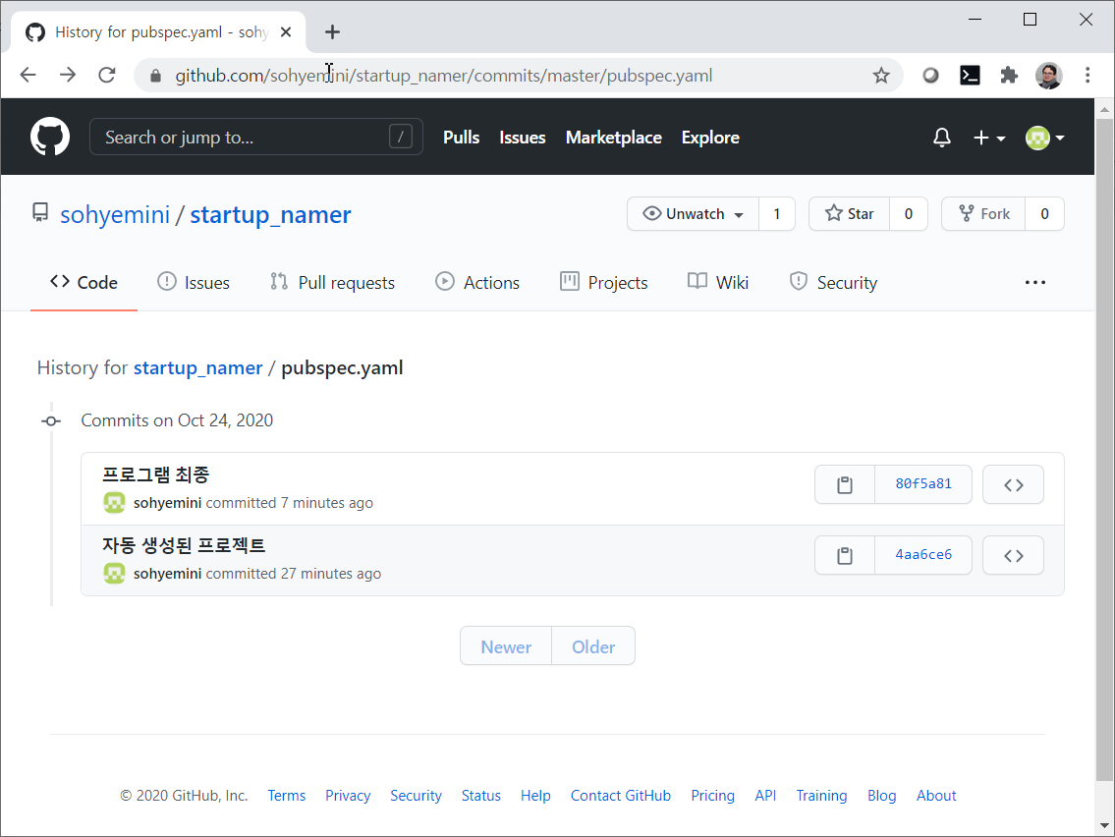The height and width of the screenshot is (837, 1115).
Task: Reload the current page
Action: tap(107, 75)
